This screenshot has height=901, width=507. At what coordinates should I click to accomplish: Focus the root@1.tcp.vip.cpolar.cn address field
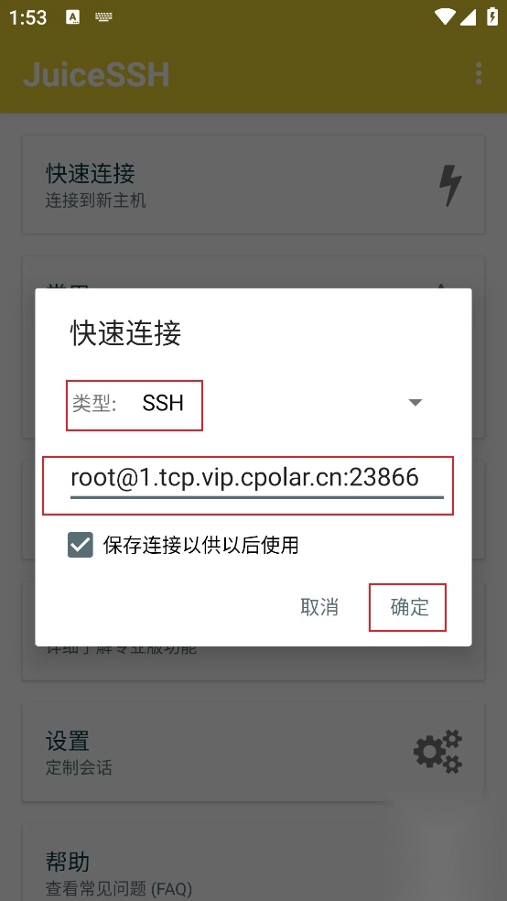[256, 479]
